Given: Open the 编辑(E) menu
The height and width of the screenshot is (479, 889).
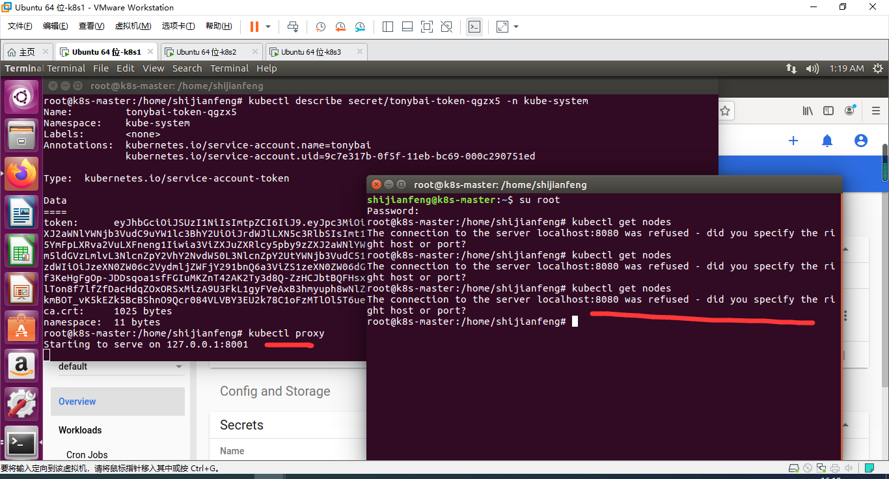Looking at the screenshot, I should [x=55, y=26].
